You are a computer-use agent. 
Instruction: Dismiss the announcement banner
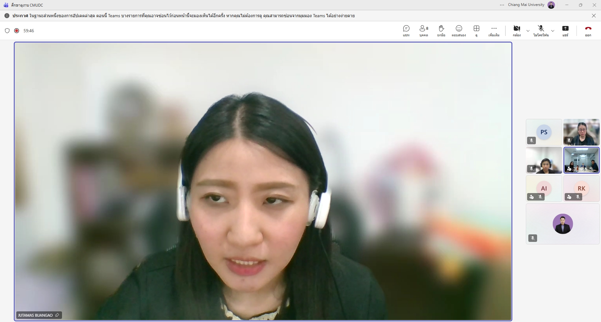pyautogui.click(x=593, y=16)
